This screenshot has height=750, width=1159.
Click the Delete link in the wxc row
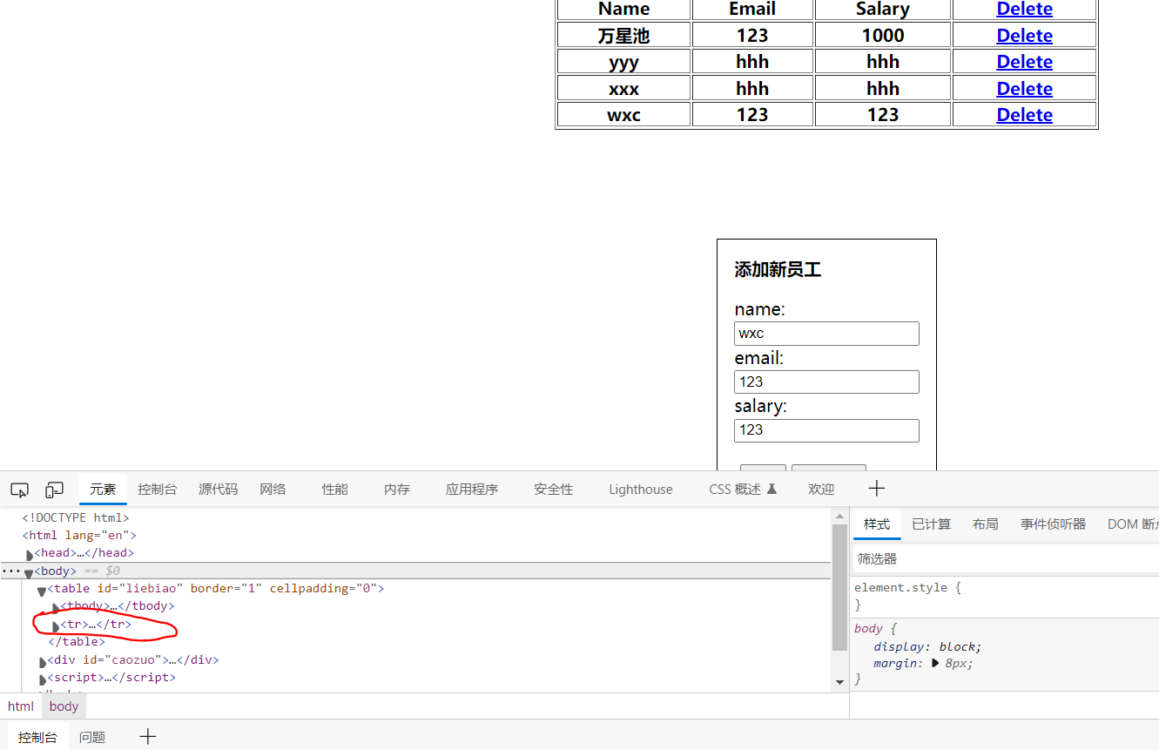point(1024,114)
